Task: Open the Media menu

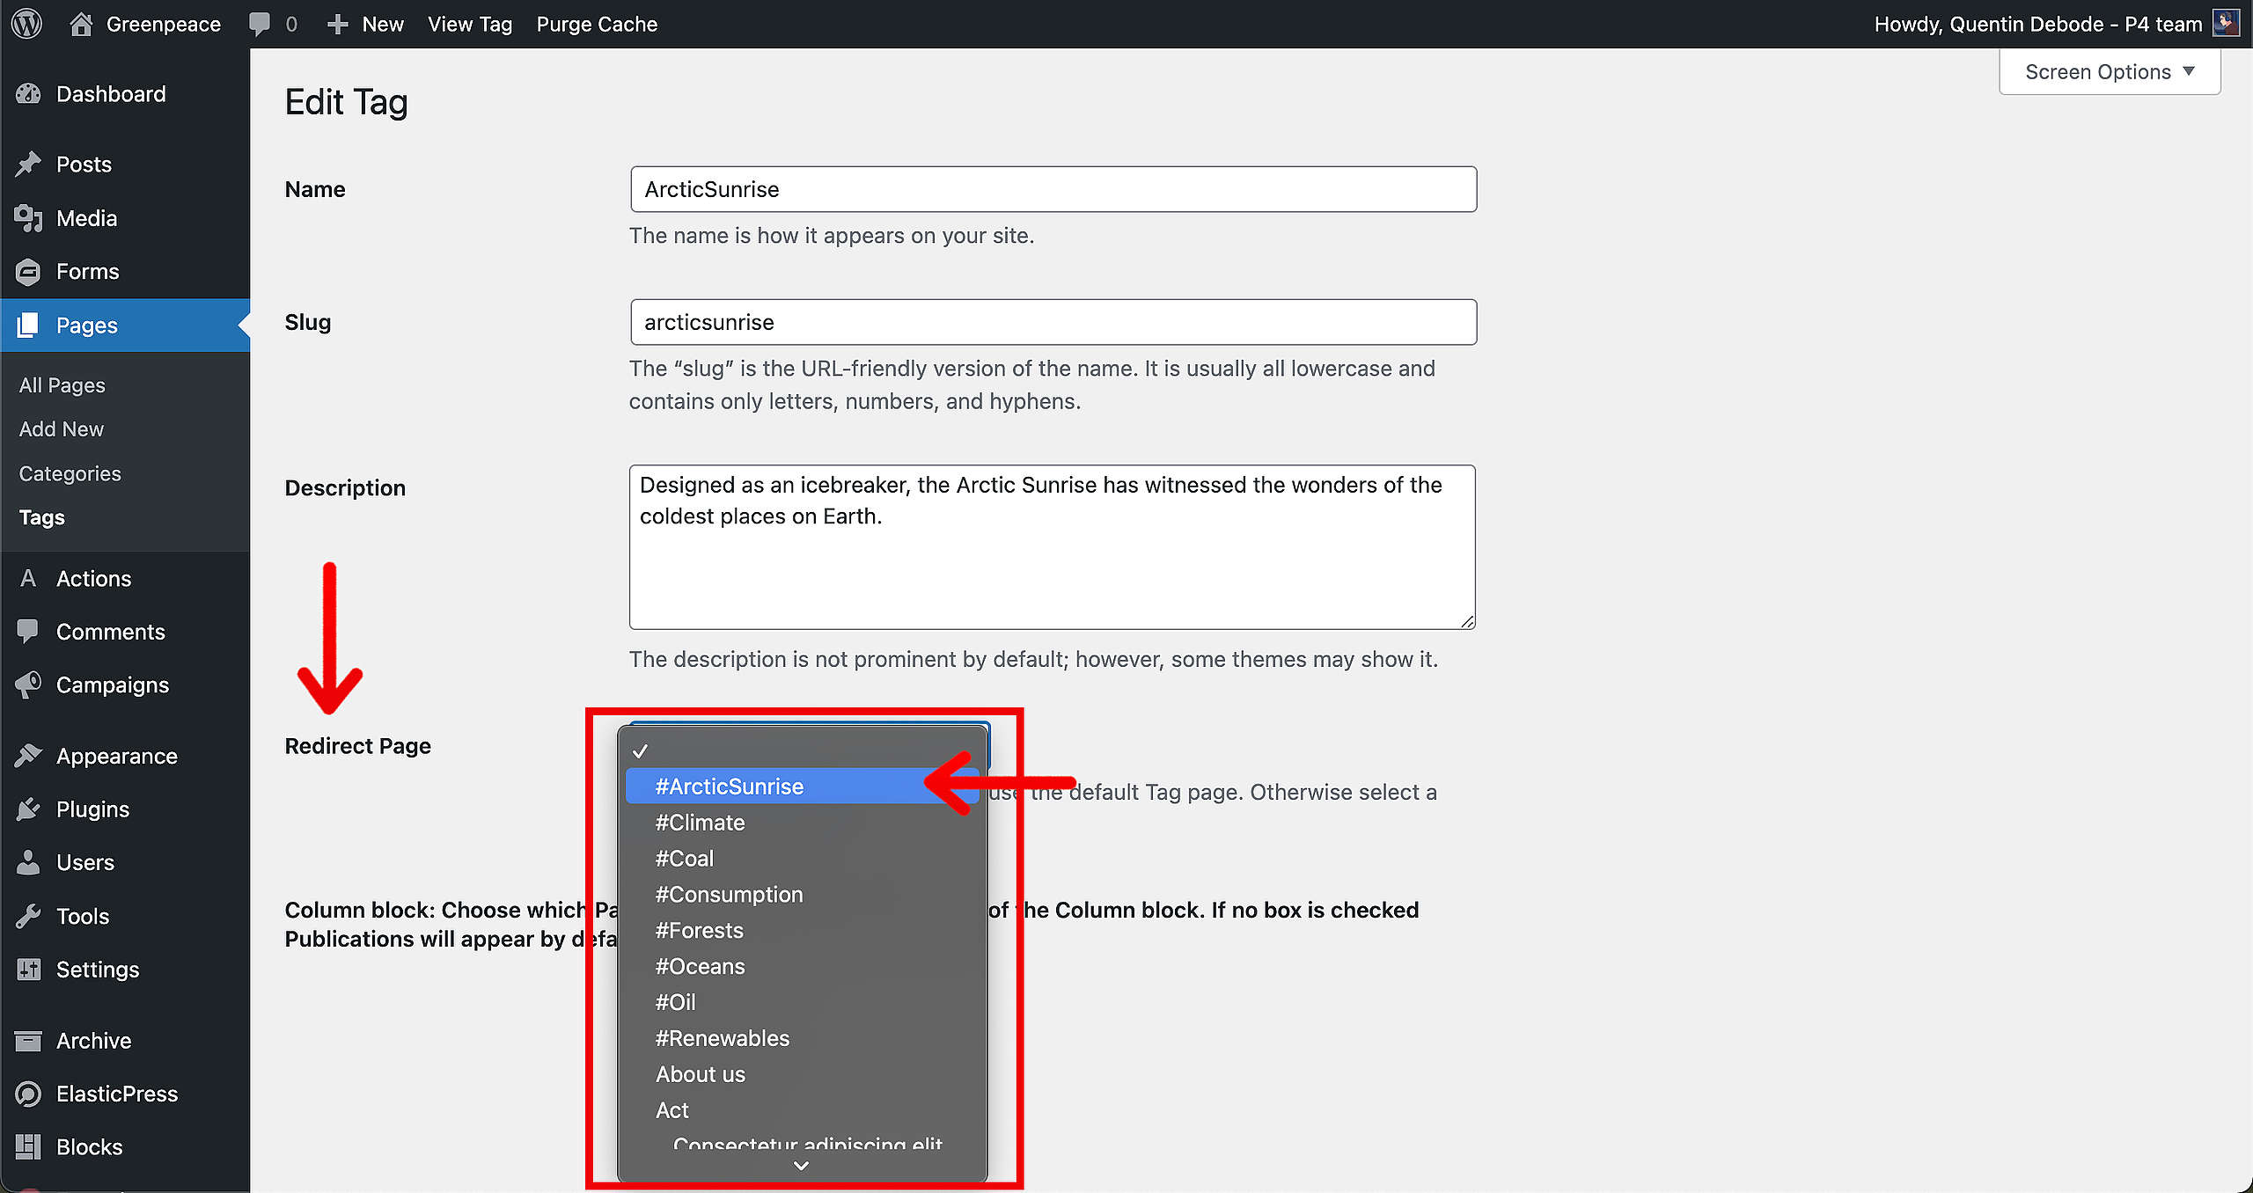Action: click(x=125, y=218)
